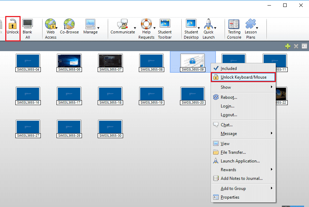This screenshot has width=309, height=207.
Task: Open the Co-Browse toolbar icon
Action: 69,24
